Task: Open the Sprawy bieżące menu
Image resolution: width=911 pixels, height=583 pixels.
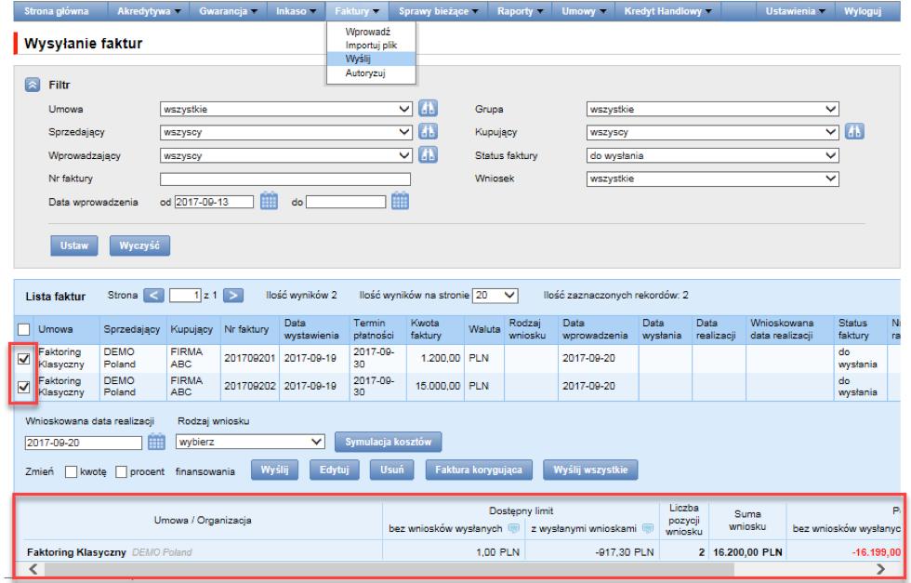Action: pos(438,11)
